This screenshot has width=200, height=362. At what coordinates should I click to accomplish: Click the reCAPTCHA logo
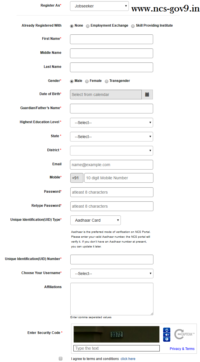[x=184, y=334]
